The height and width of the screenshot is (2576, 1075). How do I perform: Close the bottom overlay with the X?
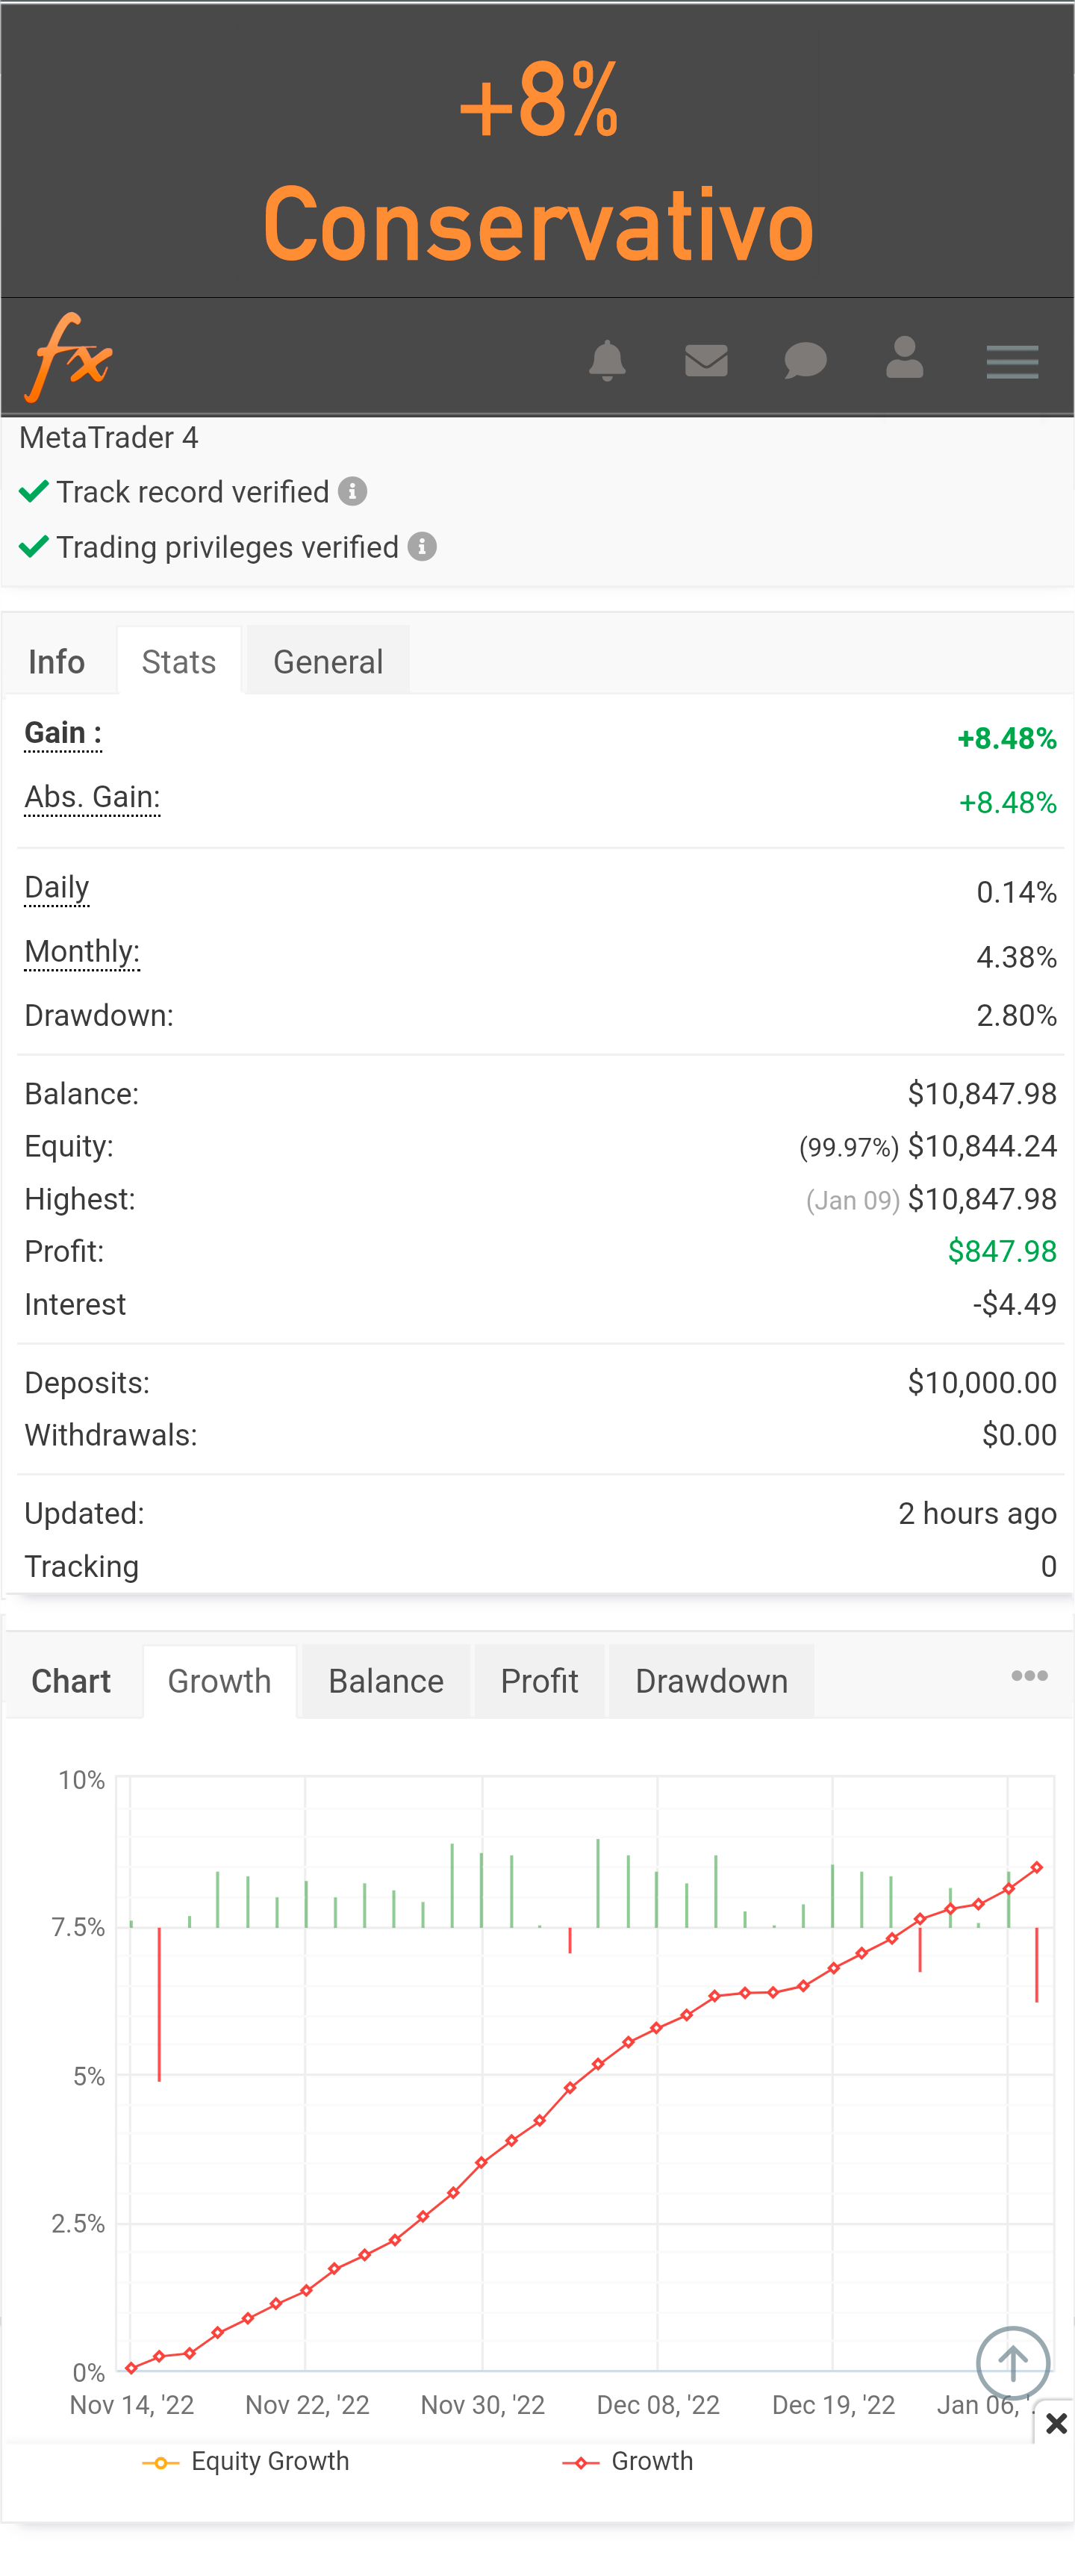[1056, 2423]
